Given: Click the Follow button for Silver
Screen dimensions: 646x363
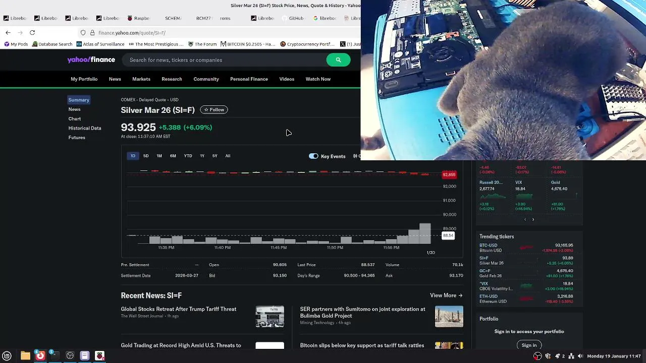Looking at the screenshot, I should point(214,110).
